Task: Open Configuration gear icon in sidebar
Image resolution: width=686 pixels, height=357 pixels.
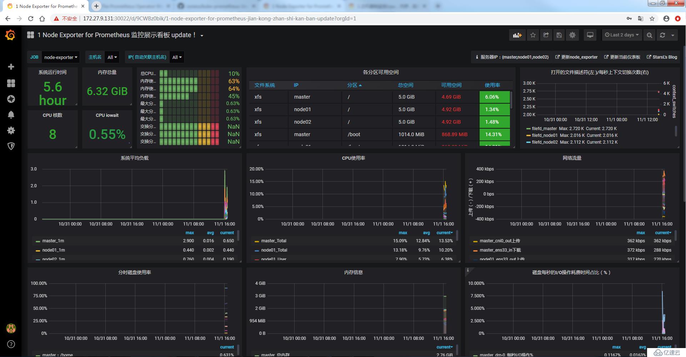Action: pyautogui.click(x=11, y=130)
